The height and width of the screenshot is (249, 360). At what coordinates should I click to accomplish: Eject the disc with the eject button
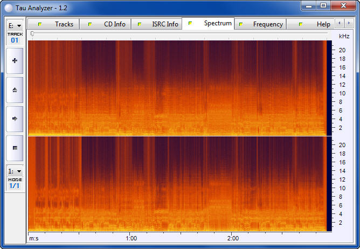click(15, 90)
